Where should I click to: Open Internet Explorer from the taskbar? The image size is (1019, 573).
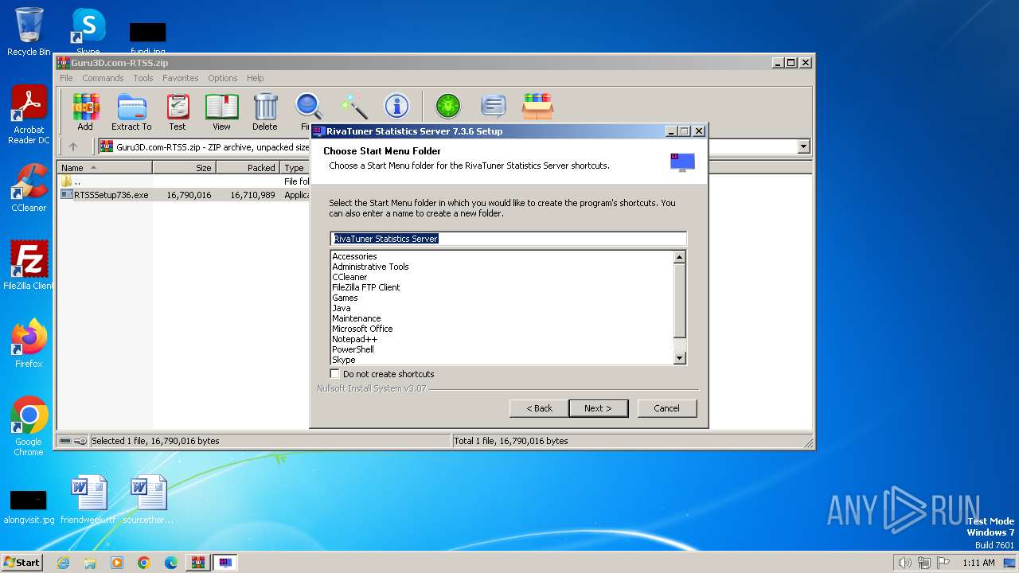[x=63, y=563]
